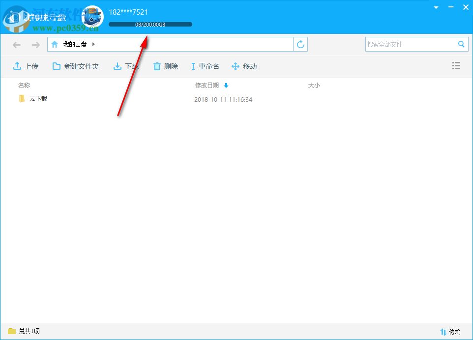
Task: Click the 下载 download button
Action: click(x=126, y=66)
